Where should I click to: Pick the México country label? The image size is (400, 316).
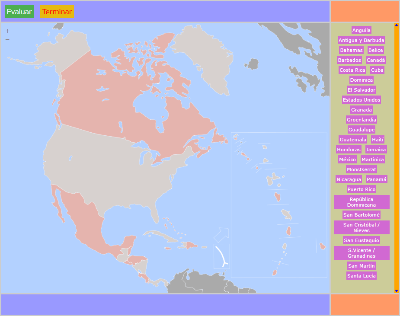point(347,160)
